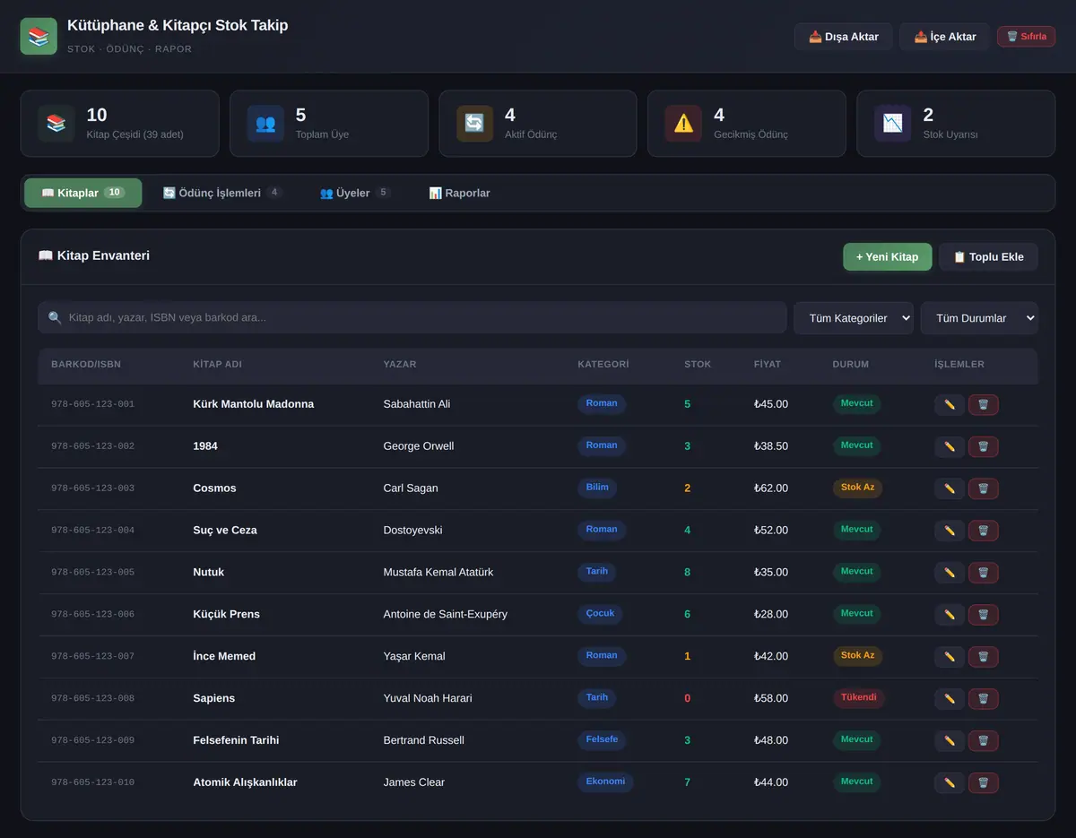Image resolution: width=1076 pixels, height=838 pixels.
Task: Click the Gecikmiş Ödünç stat card
Action: coord(747,124)
